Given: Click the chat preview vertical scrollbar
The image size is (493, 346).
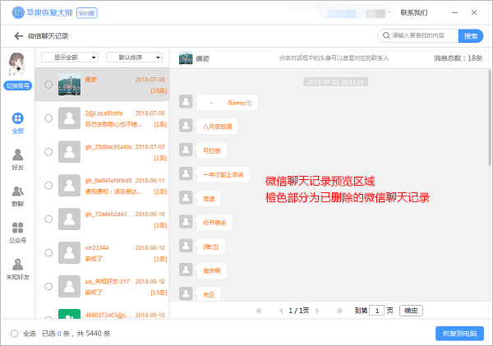Looking at the screenshot, I should [490, 118].
